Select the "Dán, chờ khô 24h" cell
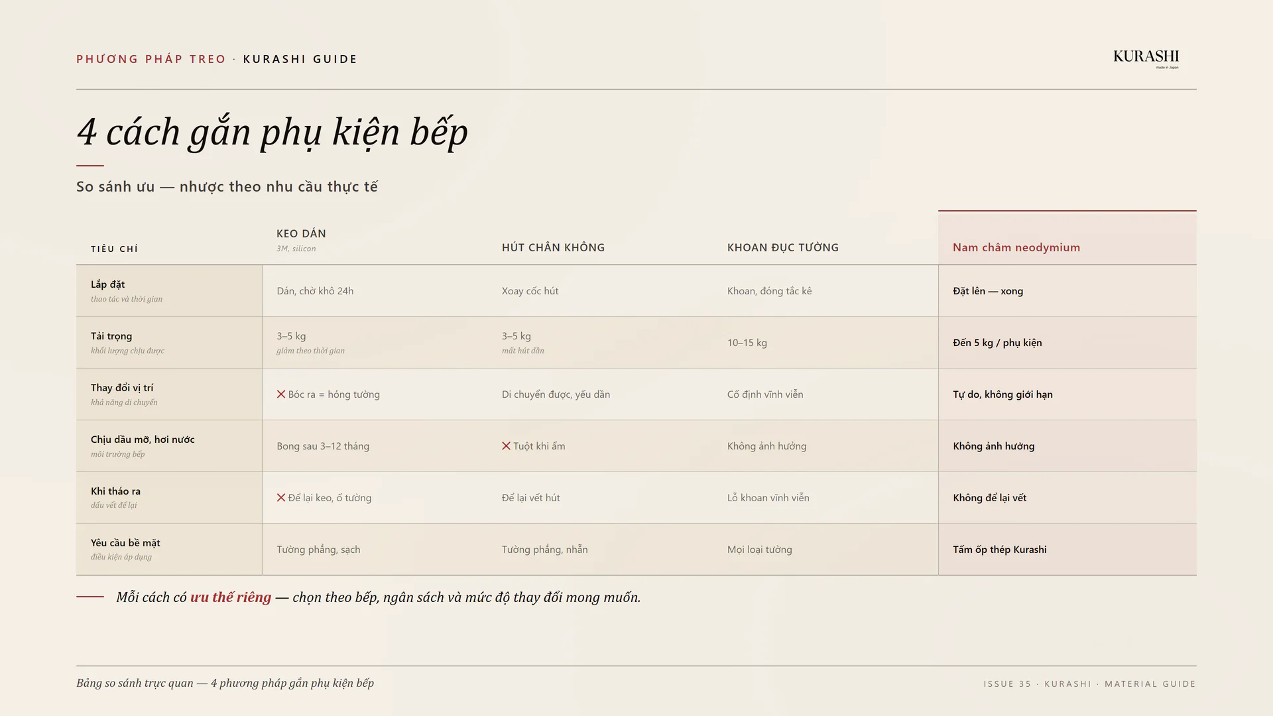1273x716 pixels. (x=315, y=291)
